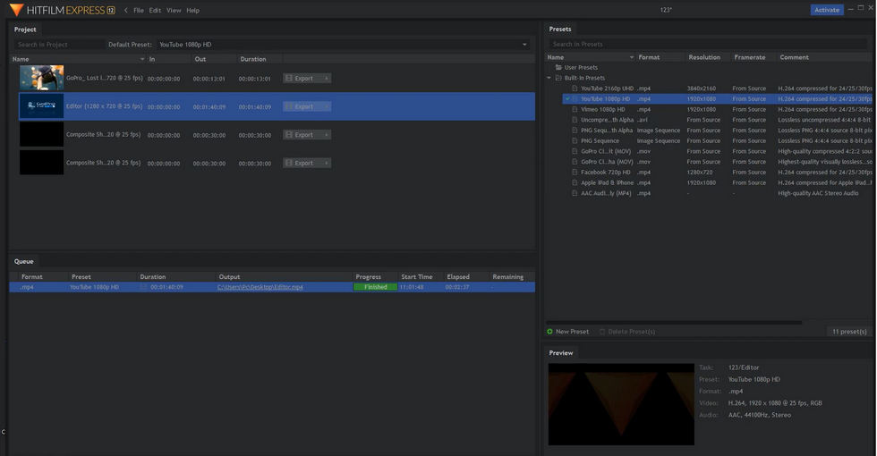
Task: Click file icon of Apple iPad & iPhone preset
Action: click(x=575, y=182)
